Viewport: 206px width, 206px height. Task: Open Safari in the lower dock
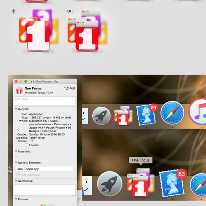point(198,185)
